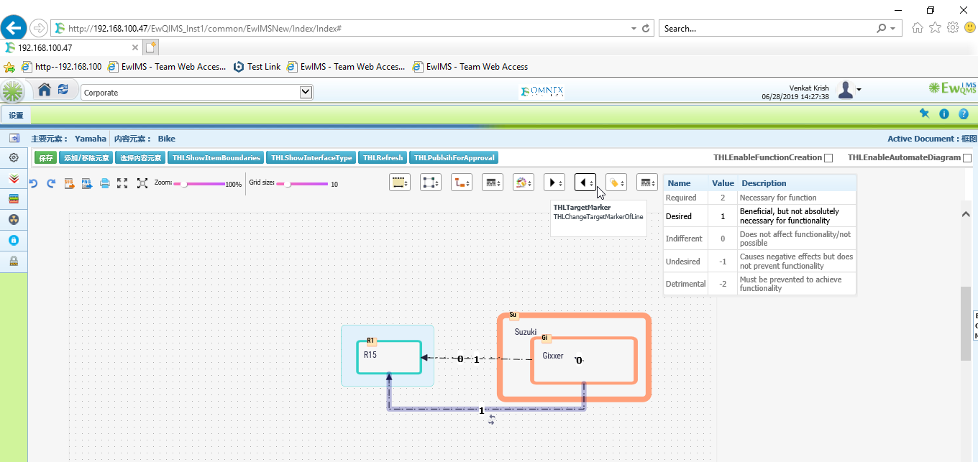
Task: Enable THLEnableAutomateDiagram checkbox
Action: tap(967, 158)
